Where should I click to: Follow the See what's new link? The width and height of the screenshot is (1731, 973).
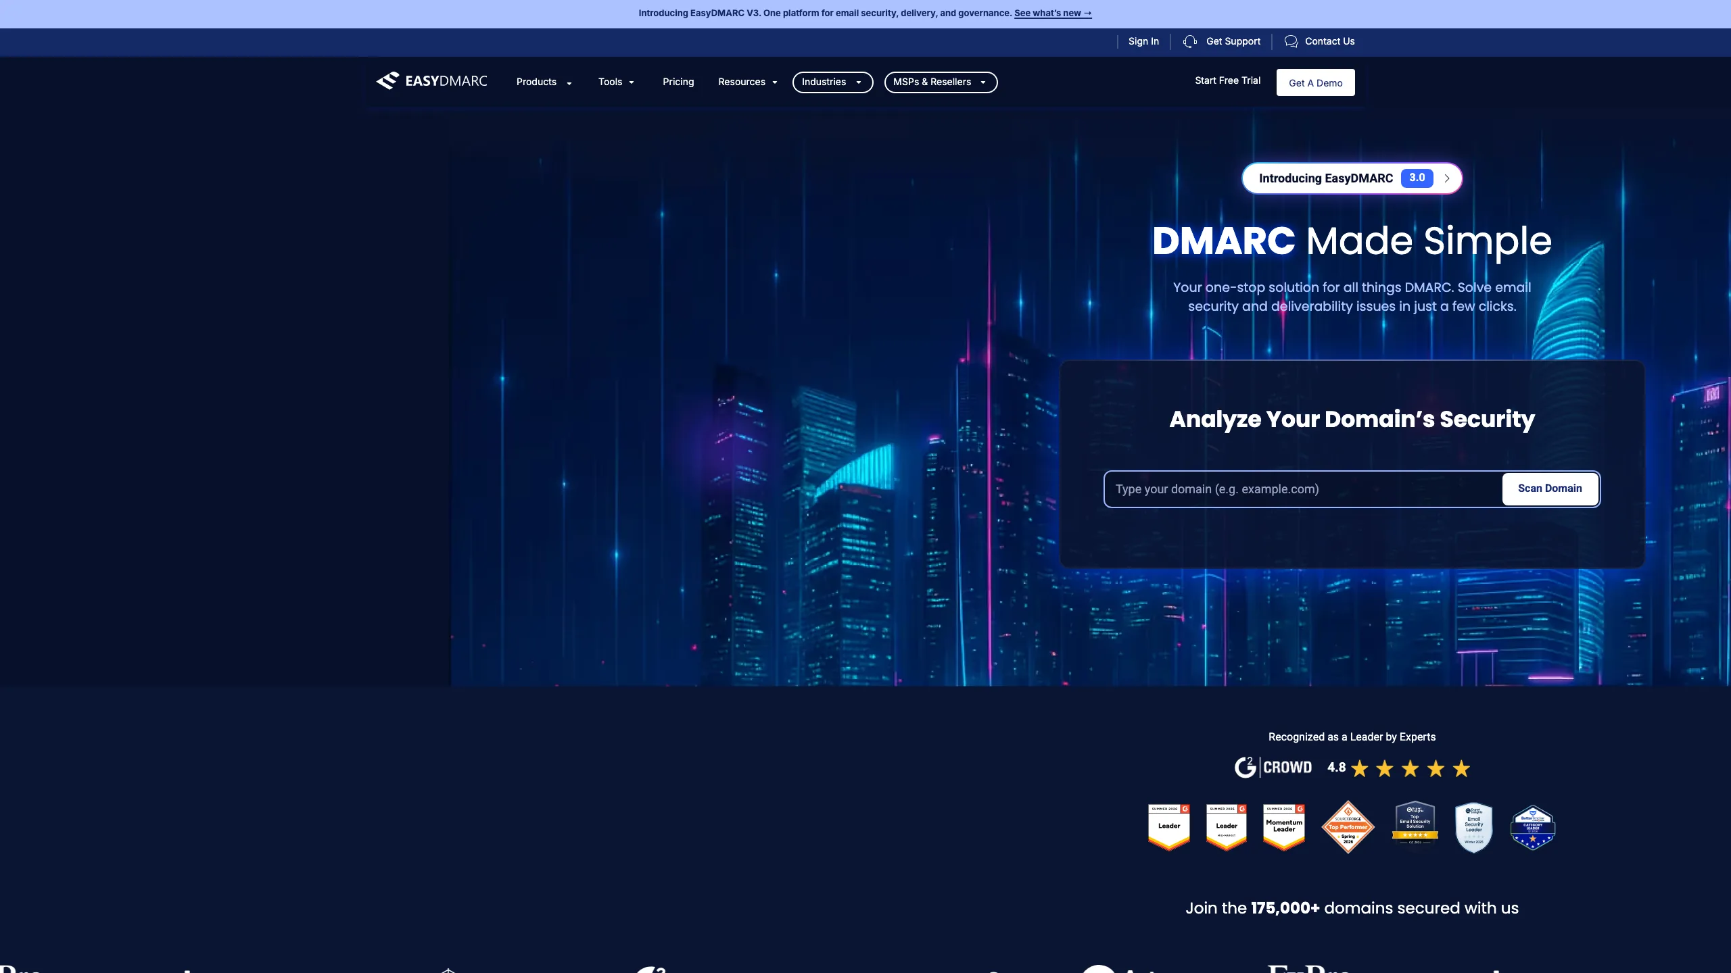click(x=1053, y=13)
